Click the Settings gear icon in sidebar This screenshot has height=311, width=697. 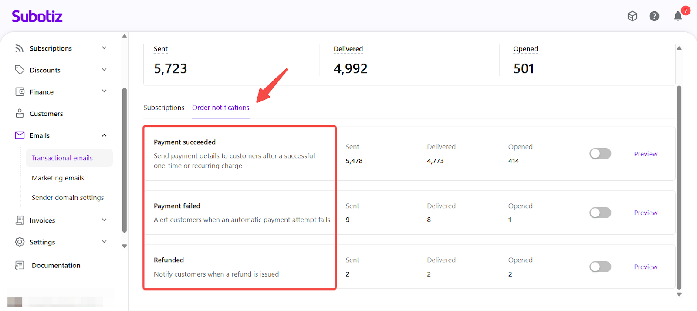tap(20, 242)
